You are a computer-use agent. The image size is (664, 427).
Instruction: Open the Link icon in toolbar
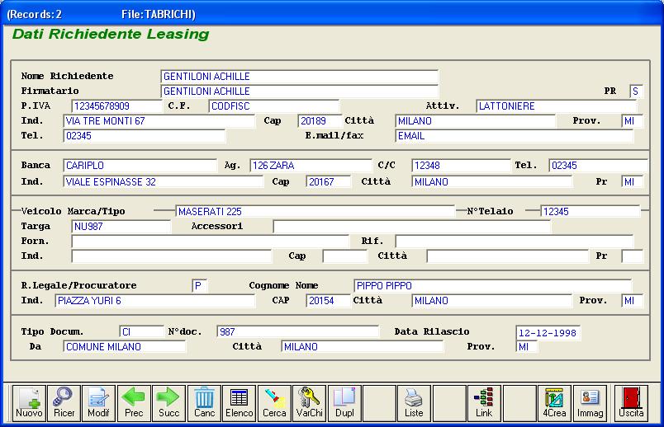484,403
